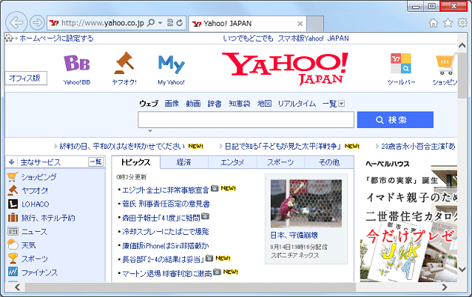This screenshot has width=472, height=297.
Task: Click the search magnifier in the address bar
Action: pyautogui.click(x=151, y=23)
